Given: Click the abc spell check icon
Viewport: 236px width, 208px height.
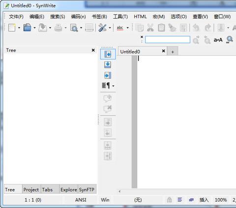Looking at the screenshot, I should (x=120, y=28).
